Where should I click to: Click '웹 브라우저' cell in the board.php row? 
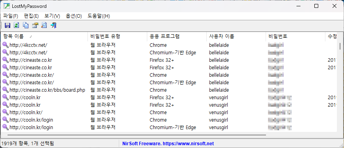(103, 90)
